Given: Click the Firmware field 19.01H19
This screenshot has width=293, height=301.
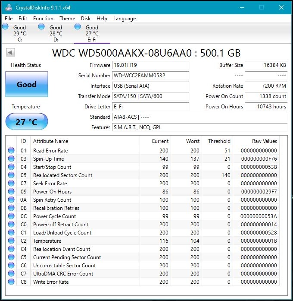Looking at the screenshot, I should tap(150, 65).
